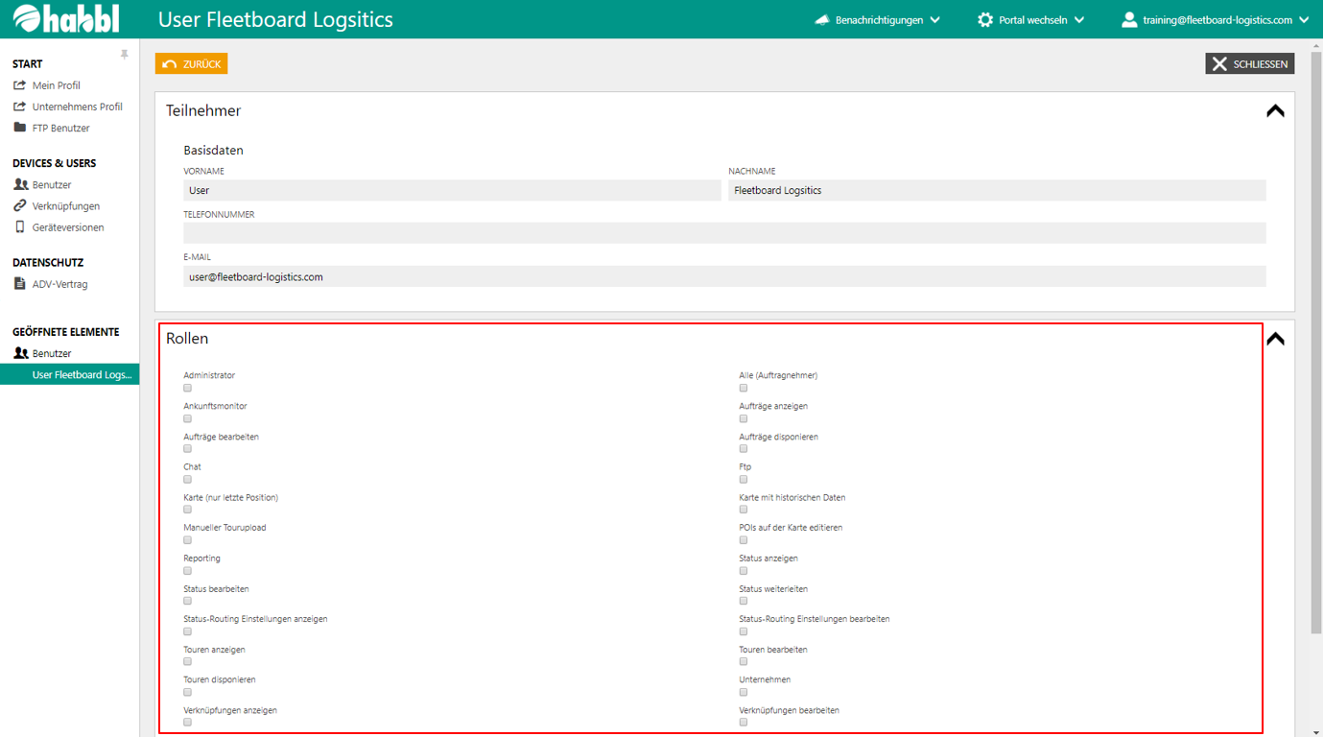
Task: Click the Telefonnummer input field
Action: click(724, 233)
